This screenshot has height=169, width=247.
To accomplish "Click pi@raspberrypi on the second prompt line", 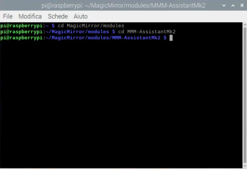I will (21, 31).
